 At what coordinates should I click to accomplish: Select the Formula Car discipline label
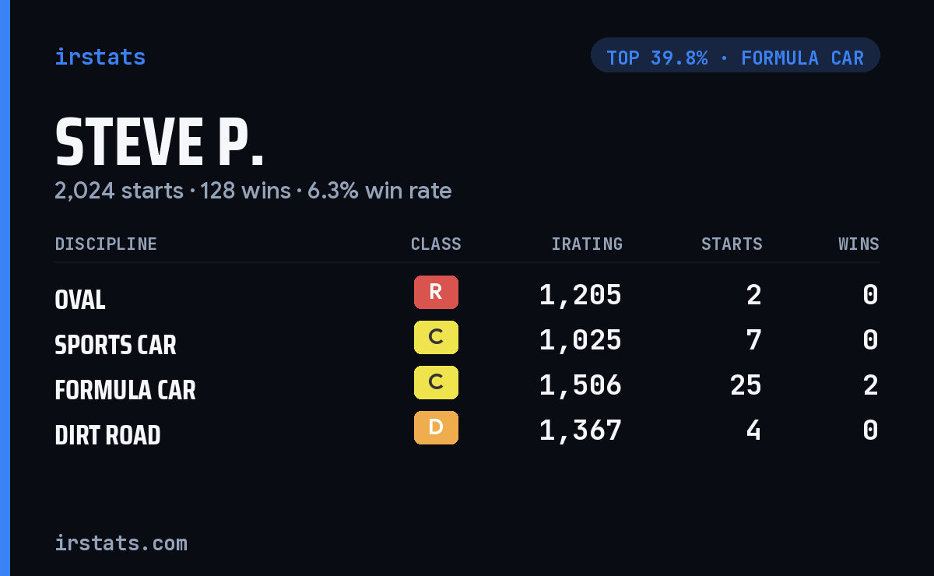pyautogui.click(x=125, y=390)
